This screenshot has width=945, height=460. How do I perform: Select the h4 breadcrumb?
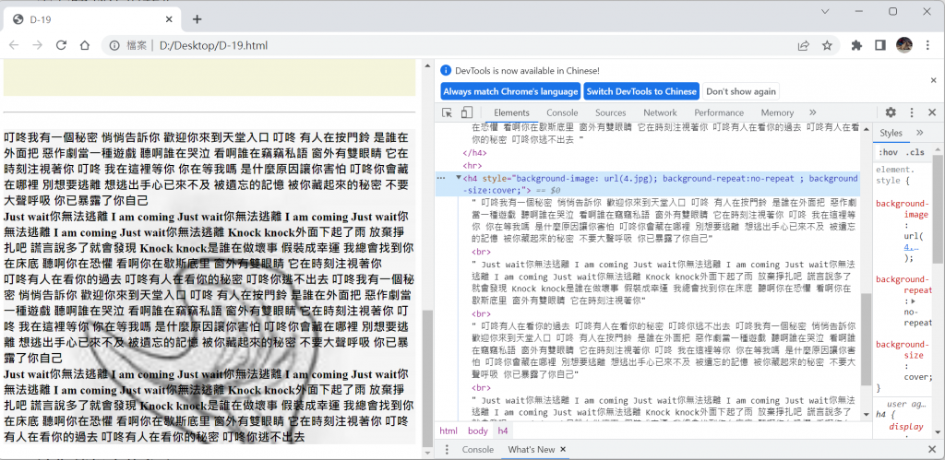coord(503,431)
